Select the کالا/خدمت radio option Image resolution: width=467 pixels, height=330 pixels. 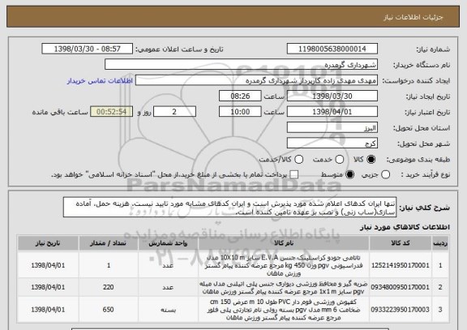coord(298,160)
